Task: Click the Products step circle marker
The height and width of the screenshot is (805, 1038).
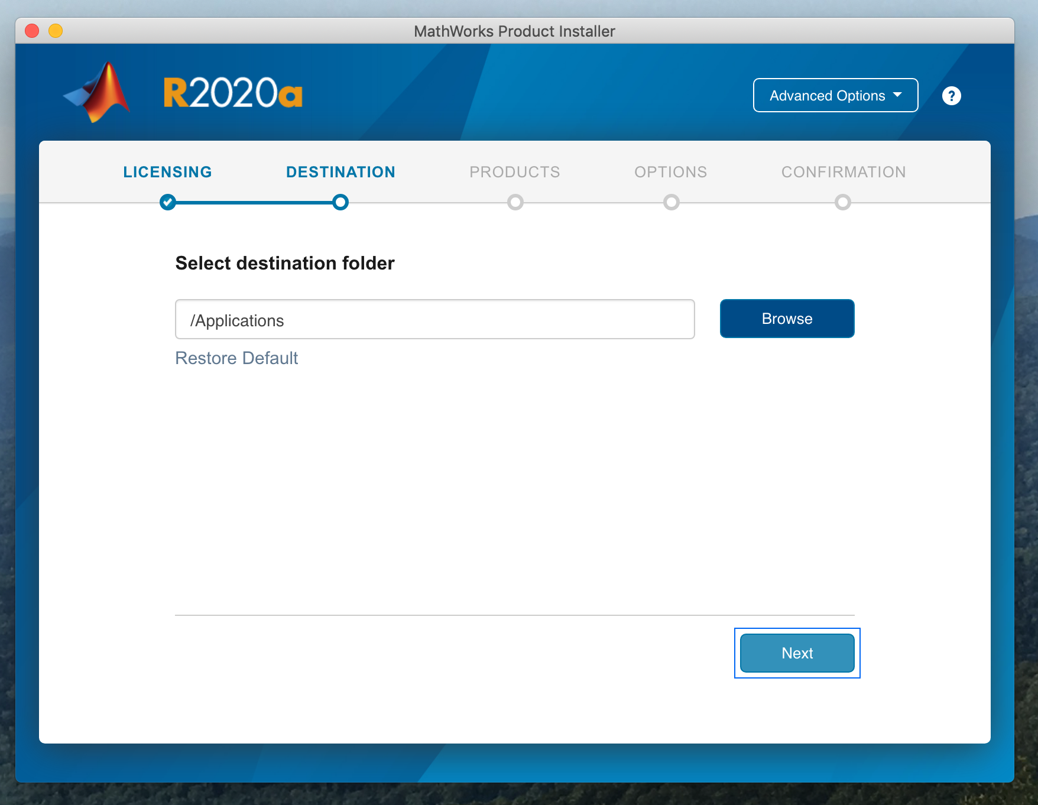Action: (515, 202)
